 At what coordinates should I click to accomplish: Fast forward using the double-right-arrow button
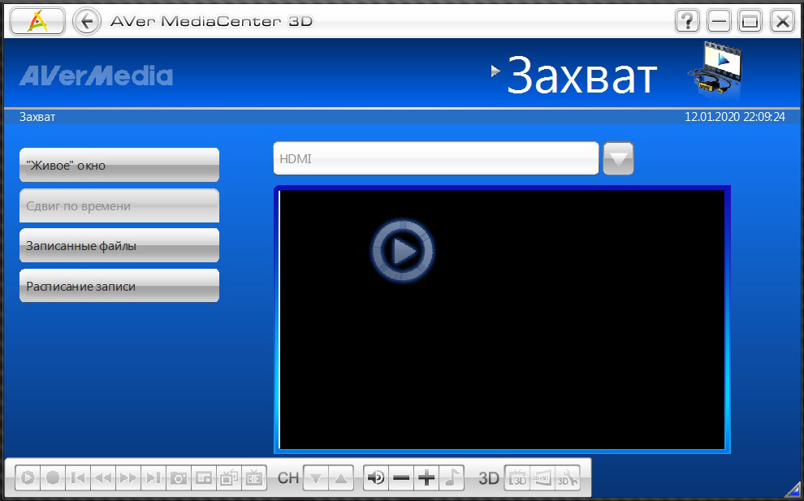tap(128, 478)
